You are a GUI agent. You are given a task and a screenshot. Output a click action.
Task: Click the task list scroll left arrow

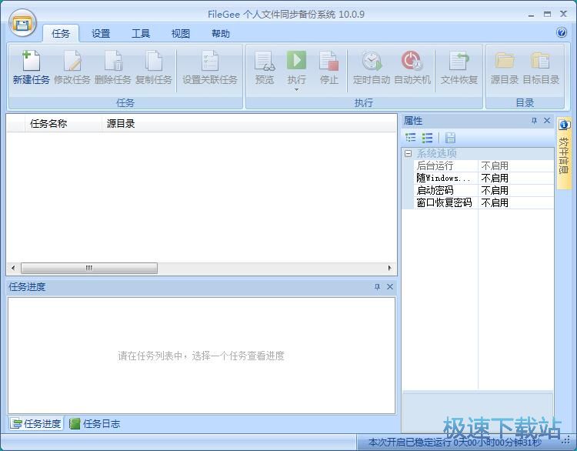point(13,268)
